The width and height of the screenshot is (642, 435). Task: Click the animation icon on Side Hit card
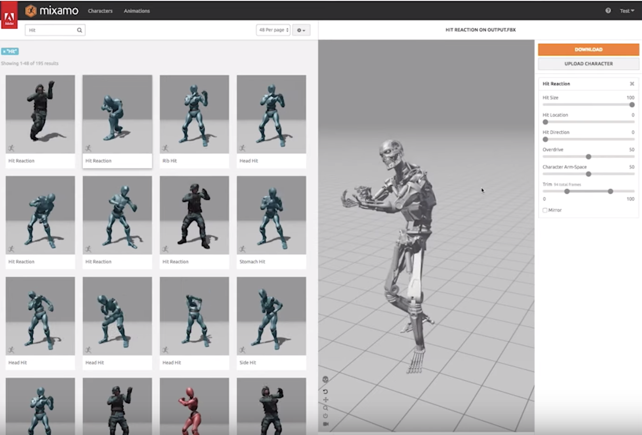[x=242, y=350]
